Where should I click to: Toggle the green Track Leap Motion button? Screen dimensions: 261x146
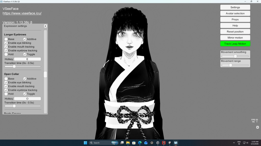click(x=235, y=44)
